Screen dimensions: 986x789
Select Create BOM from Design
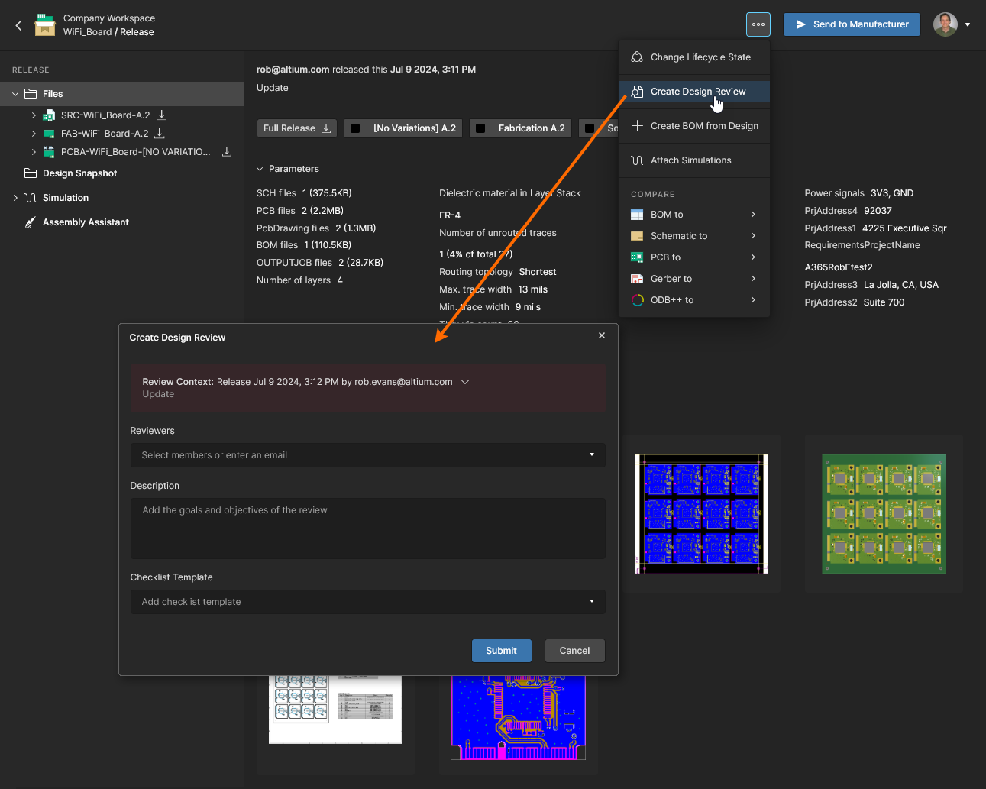[693, 126]
